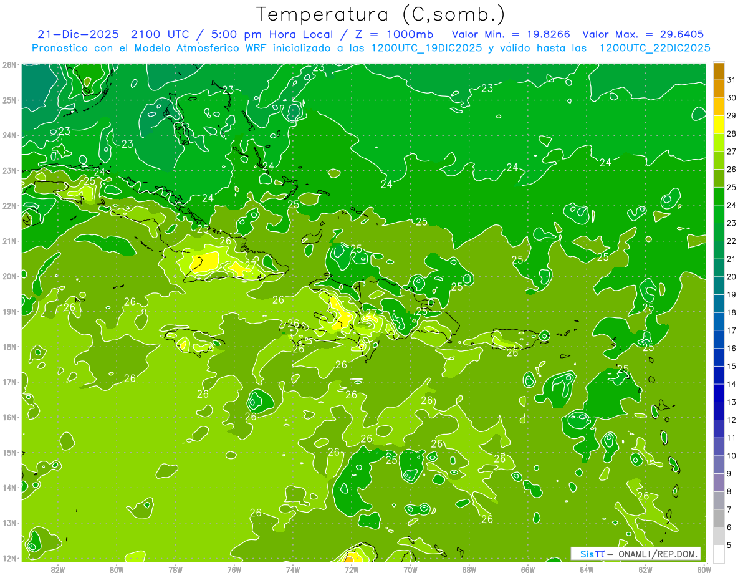Image resolution: width=748 pixels, height=578 pixels.
Task: Click purple legend swatch between 9 and 10
Action: click(719, 465)
